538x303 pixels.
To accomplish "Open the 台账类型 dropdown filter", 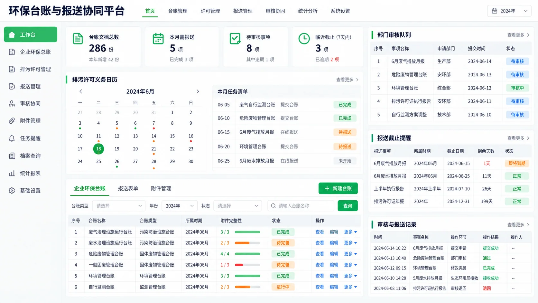I will coord(118,206).
